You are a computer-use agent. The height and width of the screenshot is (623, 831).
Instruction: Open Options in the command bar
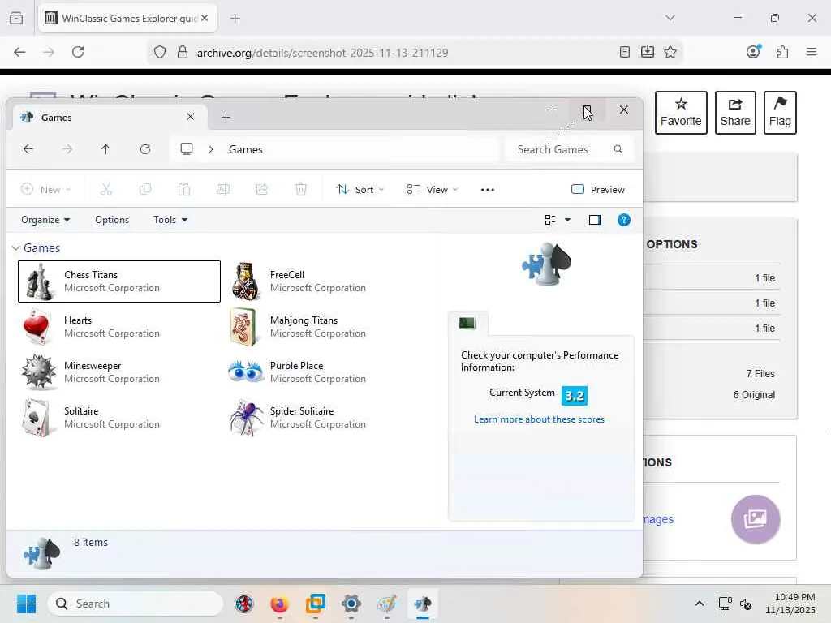coord(112,220)
